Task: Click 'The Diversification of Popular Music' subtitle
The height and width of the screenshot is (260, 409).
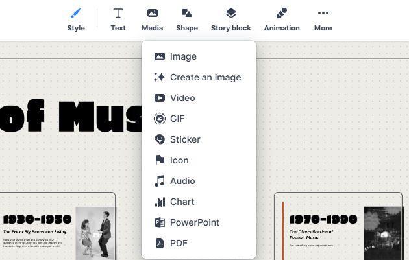Action: pos(312,235)
